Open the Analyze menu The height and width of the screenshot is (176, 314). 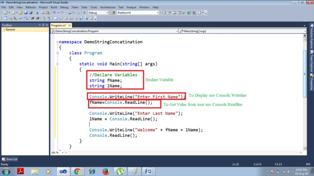[131, 7]
